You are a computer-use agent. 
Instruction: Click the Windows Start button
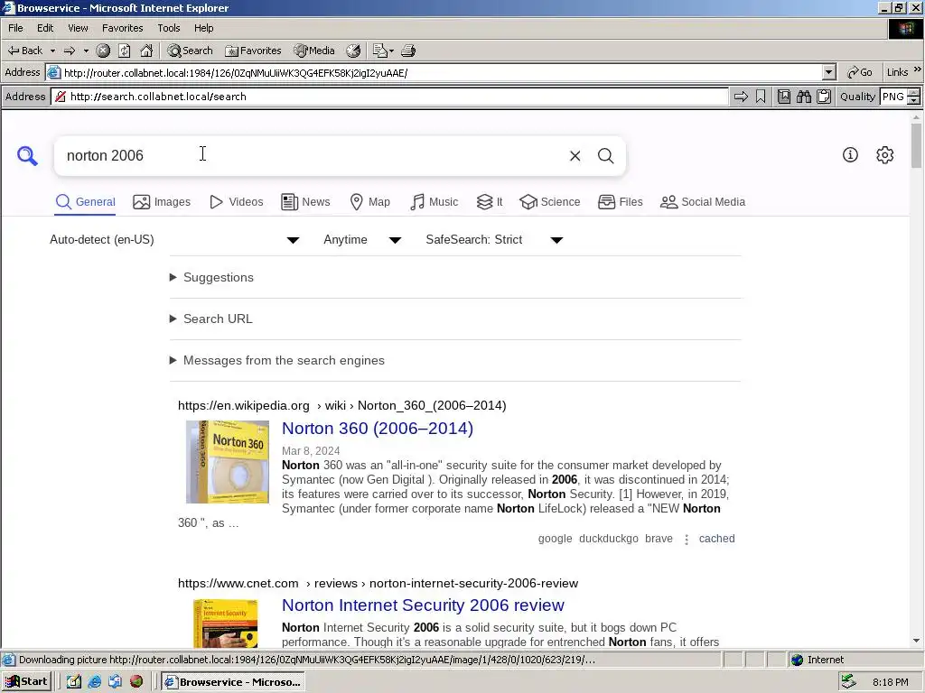click(26, 682)
